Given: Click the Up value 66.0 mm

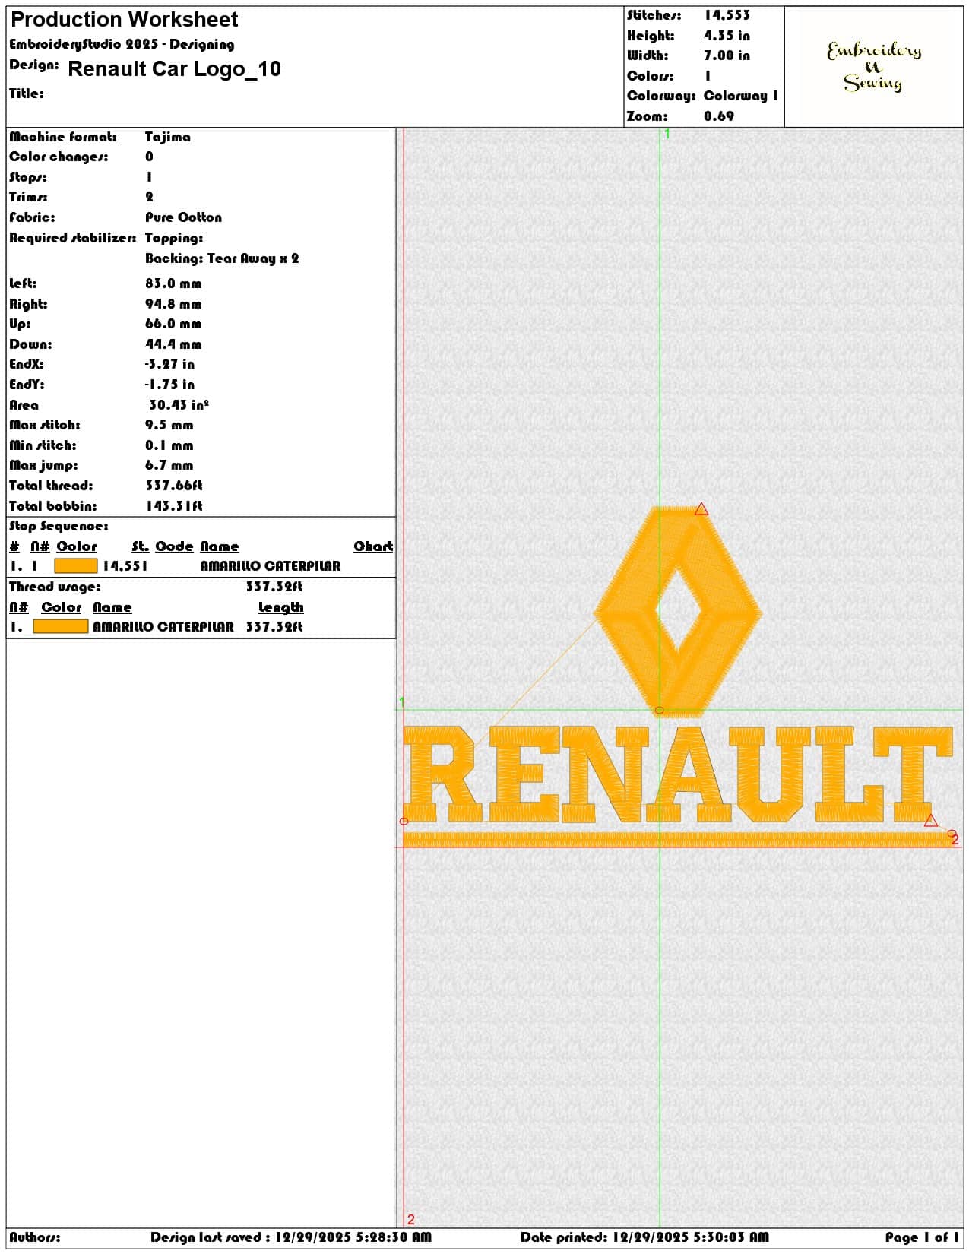Looking at the screenshot, I should pyautogui.click(x=173, y=324).
